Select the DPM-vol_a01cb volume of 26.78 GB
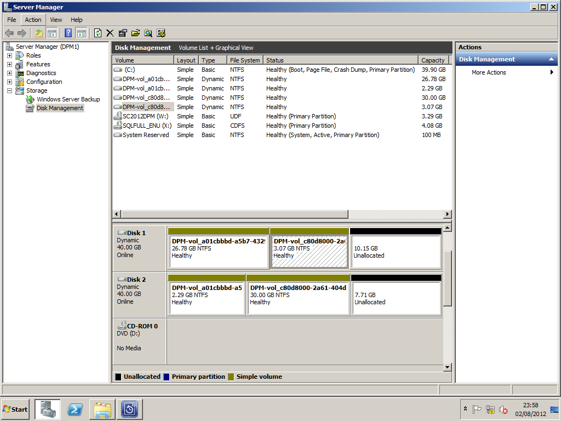561x421 pixels. (281, 79)
